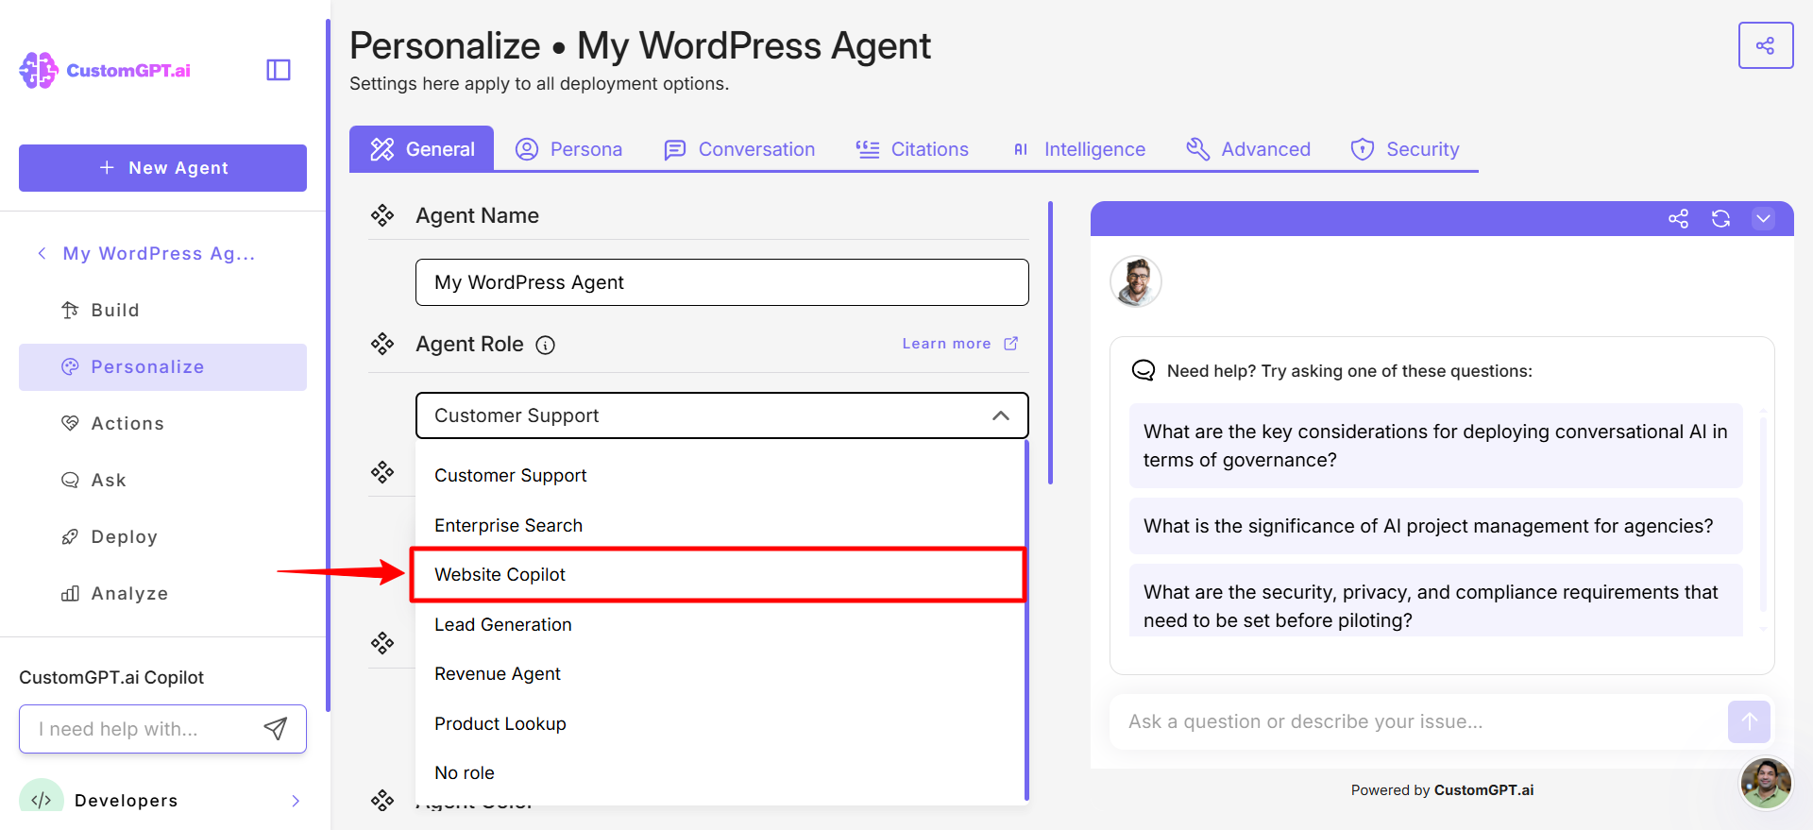Click the share icon at top right
Viewport: 1813px width, 830px height.
pos(1765,45)
